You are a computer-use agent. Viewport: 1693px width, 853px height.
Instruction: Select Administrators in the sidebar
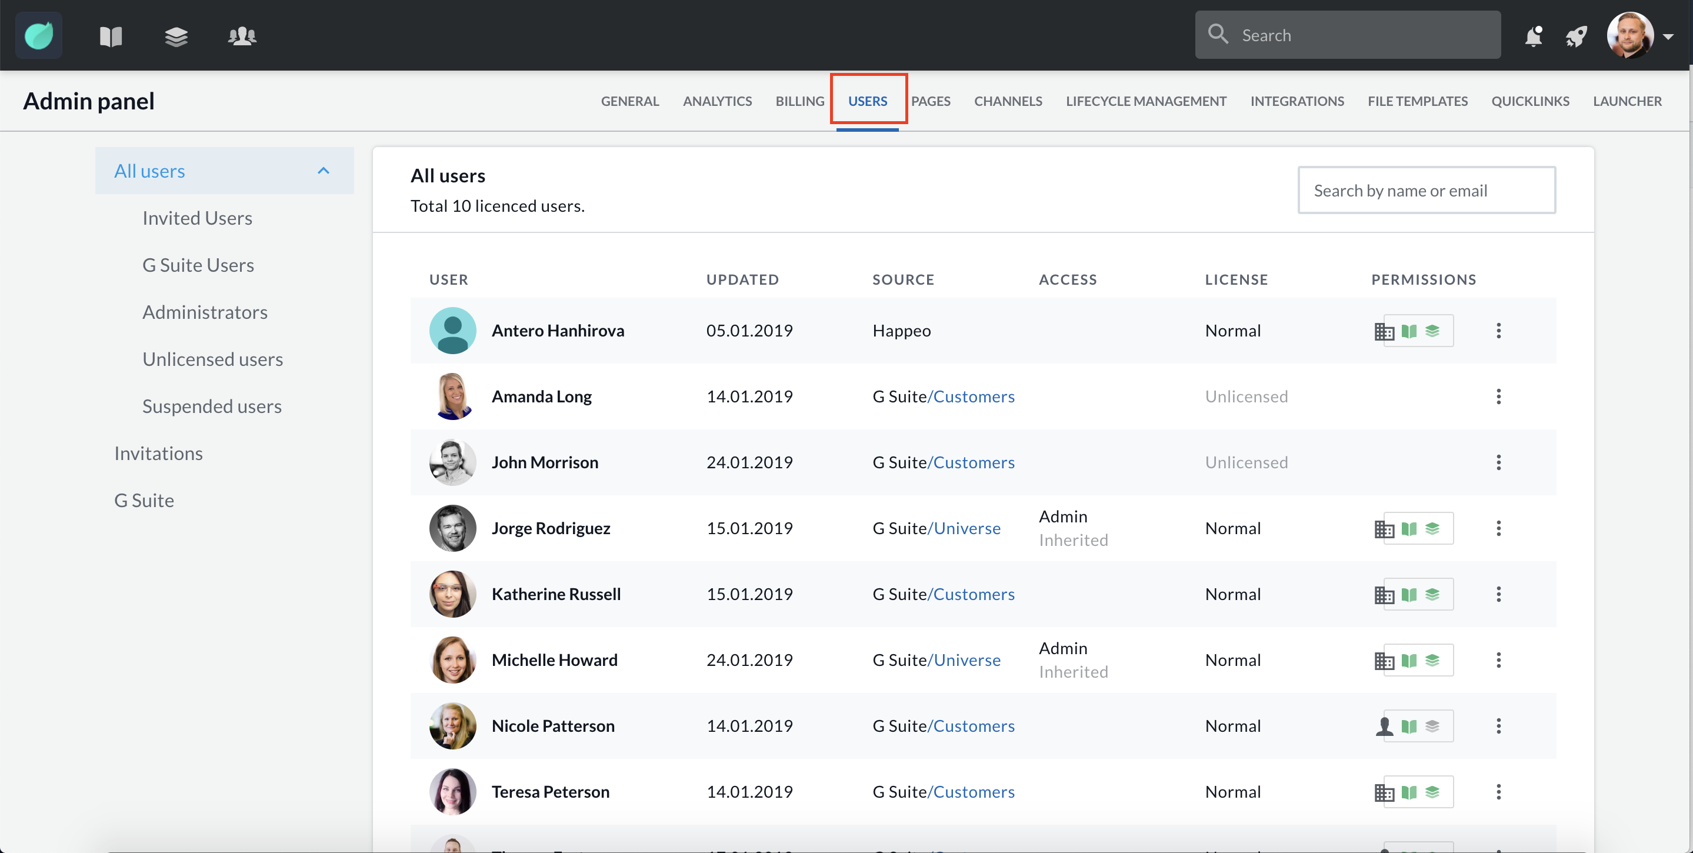click(204, 312)
